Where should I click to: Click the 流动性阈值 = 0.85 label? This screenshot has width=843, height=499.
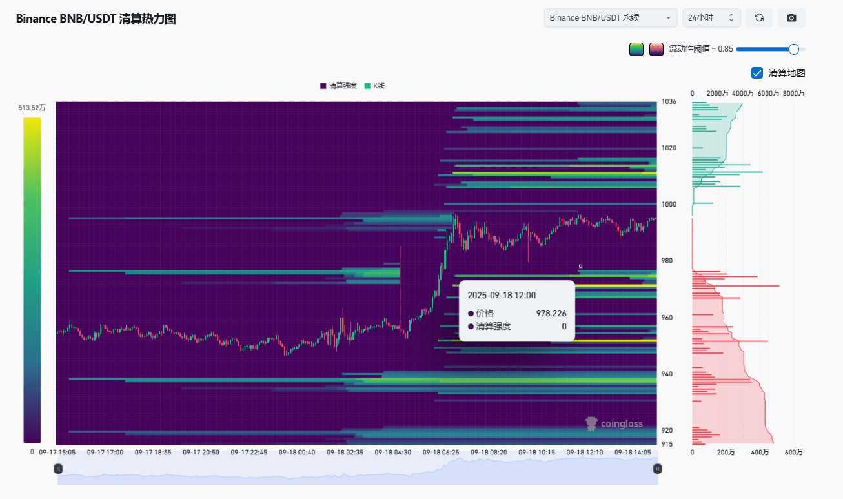point(701,49)
